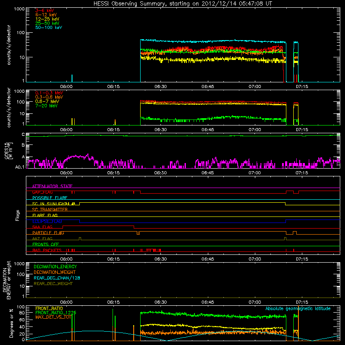
Task: Click the 7-20 MeV legend entry
Action: coord(46,106)
